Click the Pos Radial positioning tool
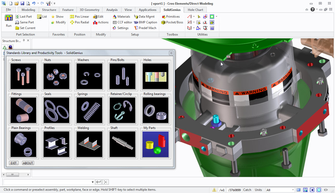335x193 pixels. 80,22
